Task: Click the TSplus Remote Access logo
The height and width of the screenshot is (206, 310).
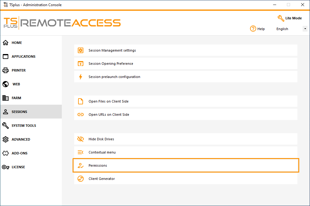Action: click(62, 23)
